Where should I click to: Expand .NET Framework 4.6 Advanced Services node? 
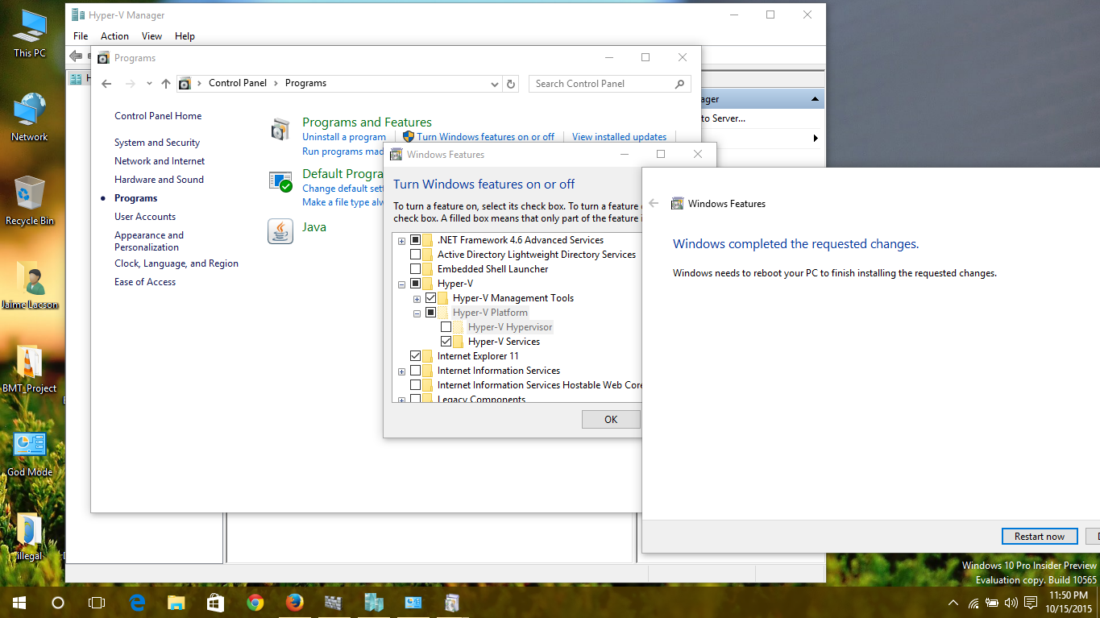pos(401,240)
